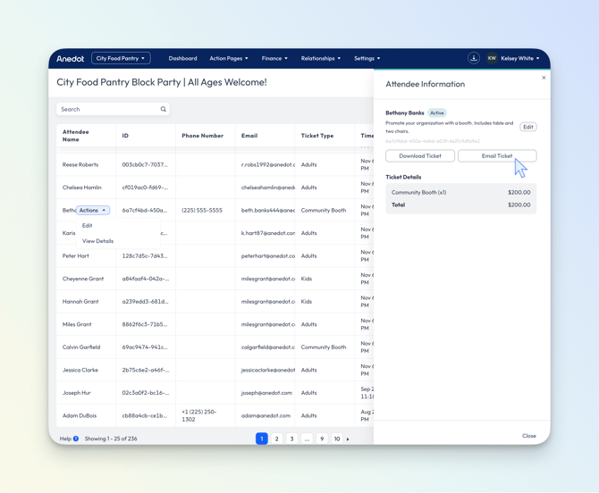
Task: Go to page 2 of attendees
Action: pyautogui.click(x=277, y=439)
